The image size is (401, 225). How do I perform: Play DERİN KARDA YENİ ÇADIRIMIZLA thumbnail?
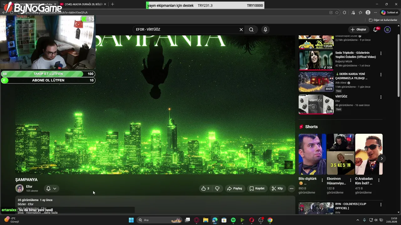[x=316, y=82]
